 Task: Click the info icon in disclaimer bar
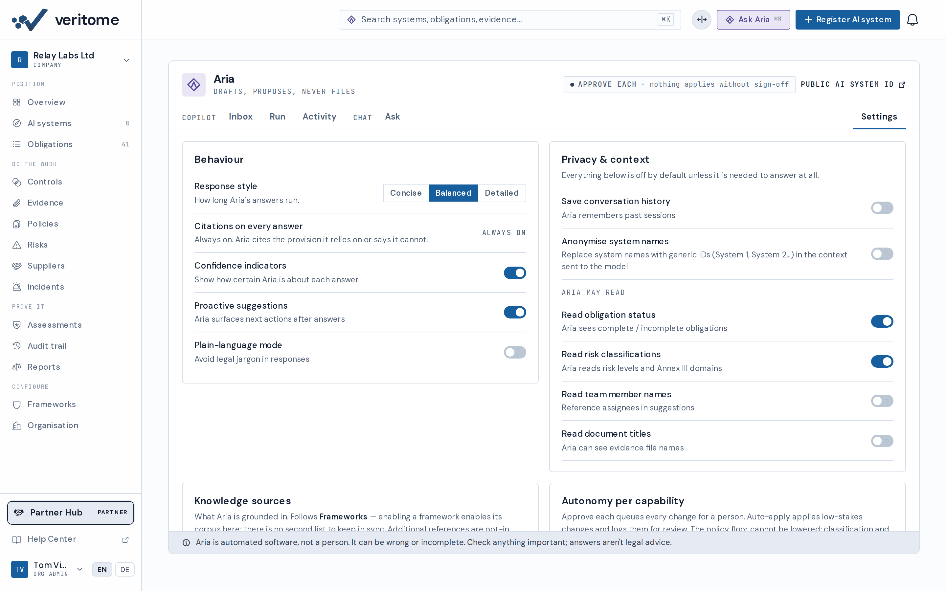point(187,542)
